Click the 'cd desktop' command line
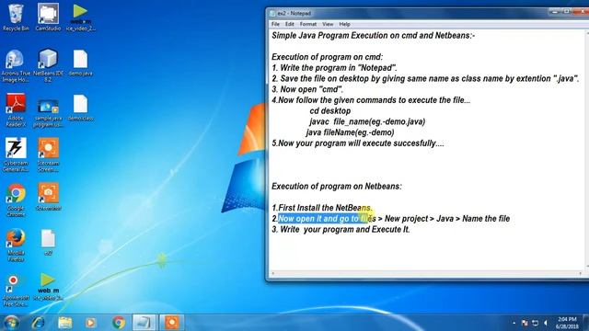Image resolution: width=589 pixels, height=331 pixels. [330, 111]
